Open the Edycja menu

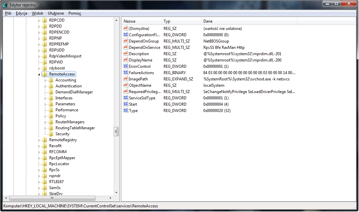22,13
